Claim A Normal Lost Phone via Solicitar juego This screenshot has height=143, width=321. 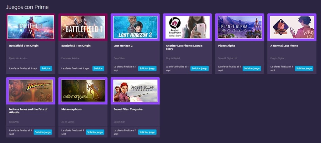(304, 69)
